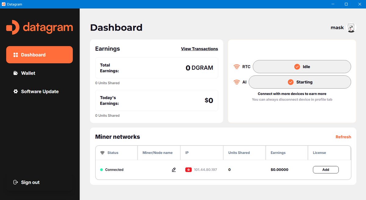This screenshot has width=366, height=200.
Task: Edit miner name with pencil icon
Action: 174,170
